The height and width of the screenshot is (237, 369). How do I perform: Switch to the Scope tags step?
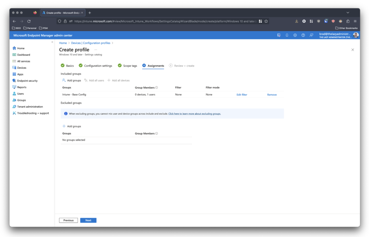pyautogui.click(x=127, y=66)
